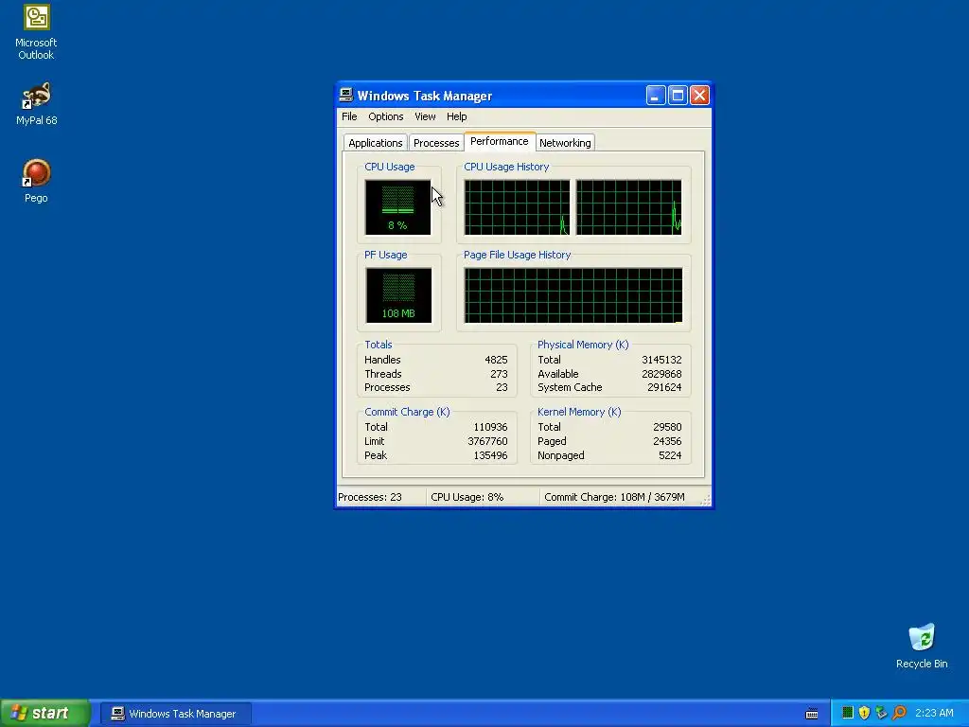Click the Nonpaged value 5224
This screenshot has width=969, height=727.
pos(670,455)
